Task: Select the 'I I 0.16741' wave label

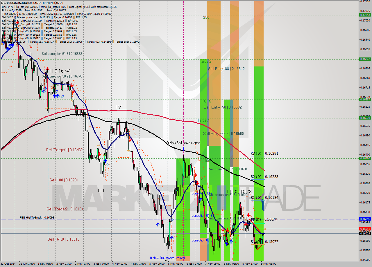Action: pos(60,71)
